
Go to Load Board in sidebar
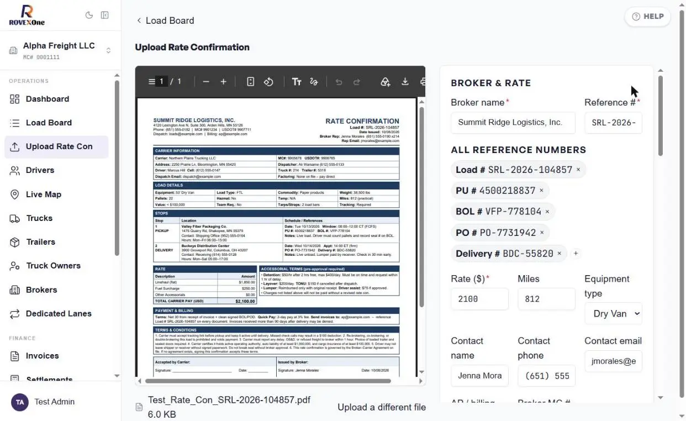coord(56,123)
